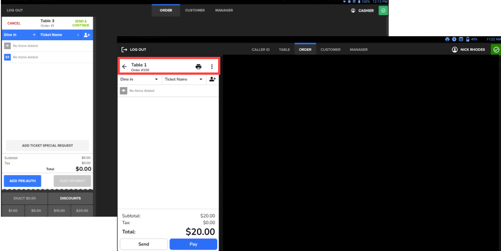Click the green status icon beside NICK RHODES
The width and height of the screenshot is (501, 251).
coord(496,50)
